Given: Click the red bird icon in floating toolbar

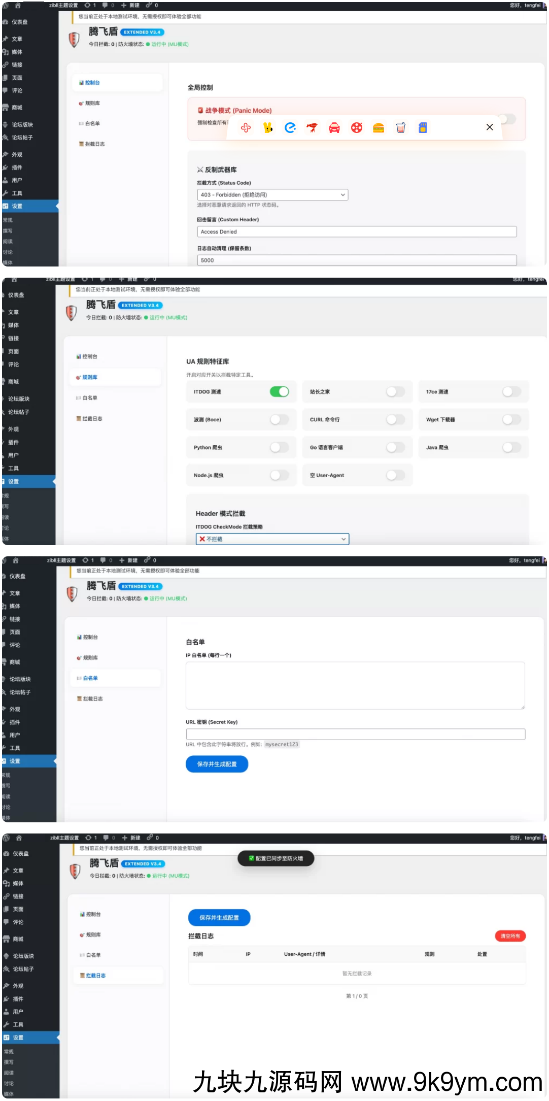Looking at the screenshot, I should 312,128.
